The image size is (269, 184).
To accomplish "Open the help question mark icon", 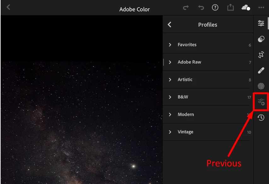I will pos(215,8).
